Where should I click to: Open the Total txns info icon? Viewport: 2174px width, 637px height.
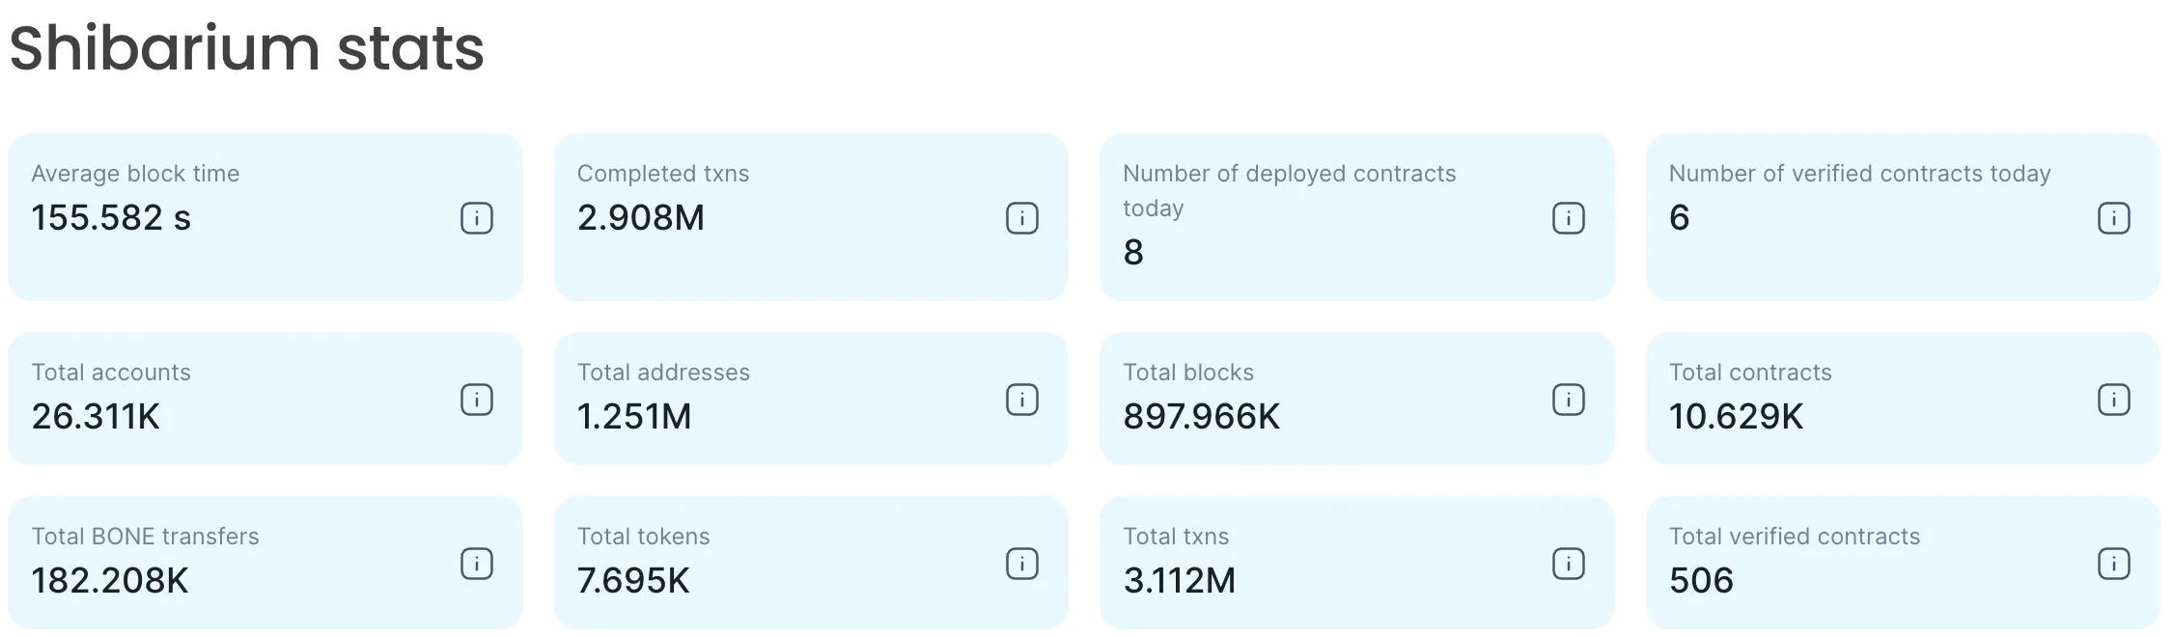click(1568, 564)
